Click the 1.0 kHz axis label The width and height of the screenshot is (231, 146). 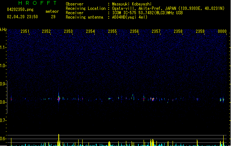[3, 66]
